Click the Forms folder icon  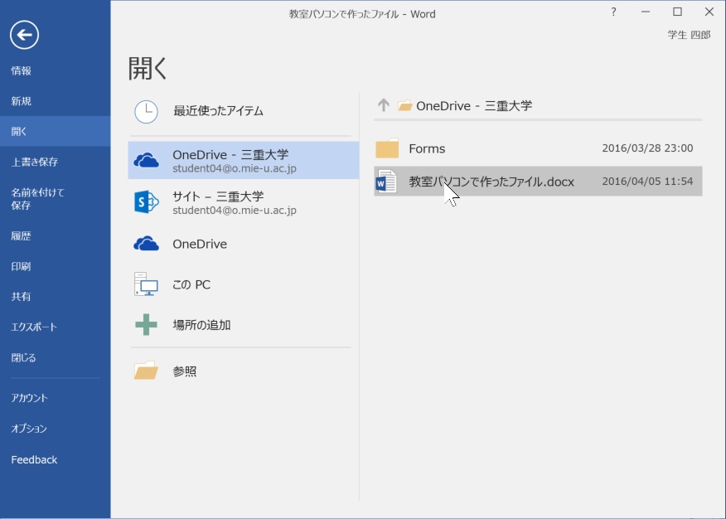point(387,148)
